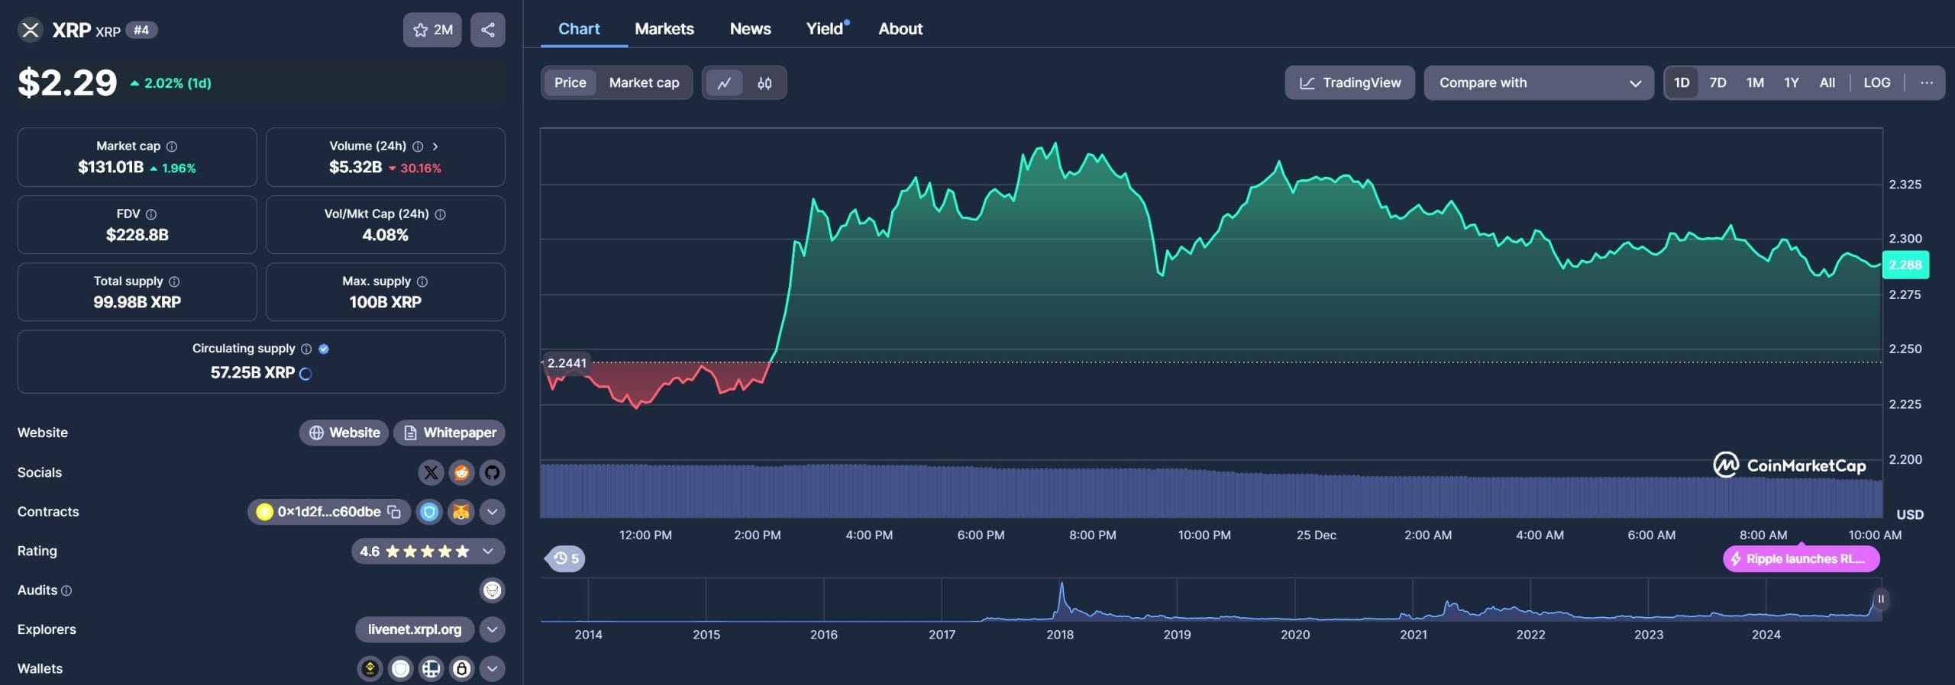This screenshot has width=1955, height=685.
Task: Click the verified badge beside Circulating supply
Action: (x=324, y=349)
